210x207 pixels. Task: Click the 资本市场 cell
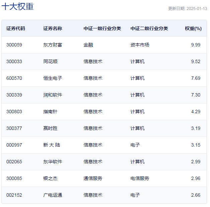click(x=140, y=45)
